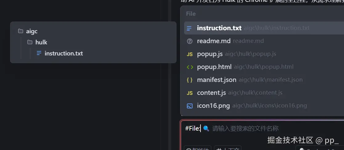Click the magnifier icon in the search box
The width and height of the screenshot is (344, 150).
click(x=206, y=128)
